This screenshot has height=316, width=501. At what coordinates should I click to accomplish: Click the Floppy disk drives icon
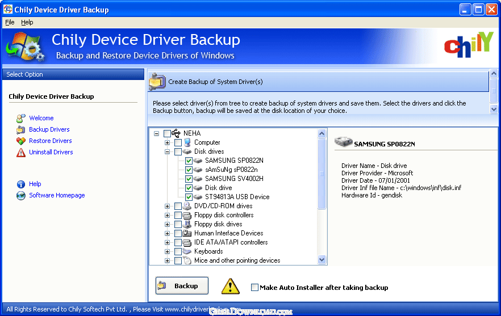187,224
